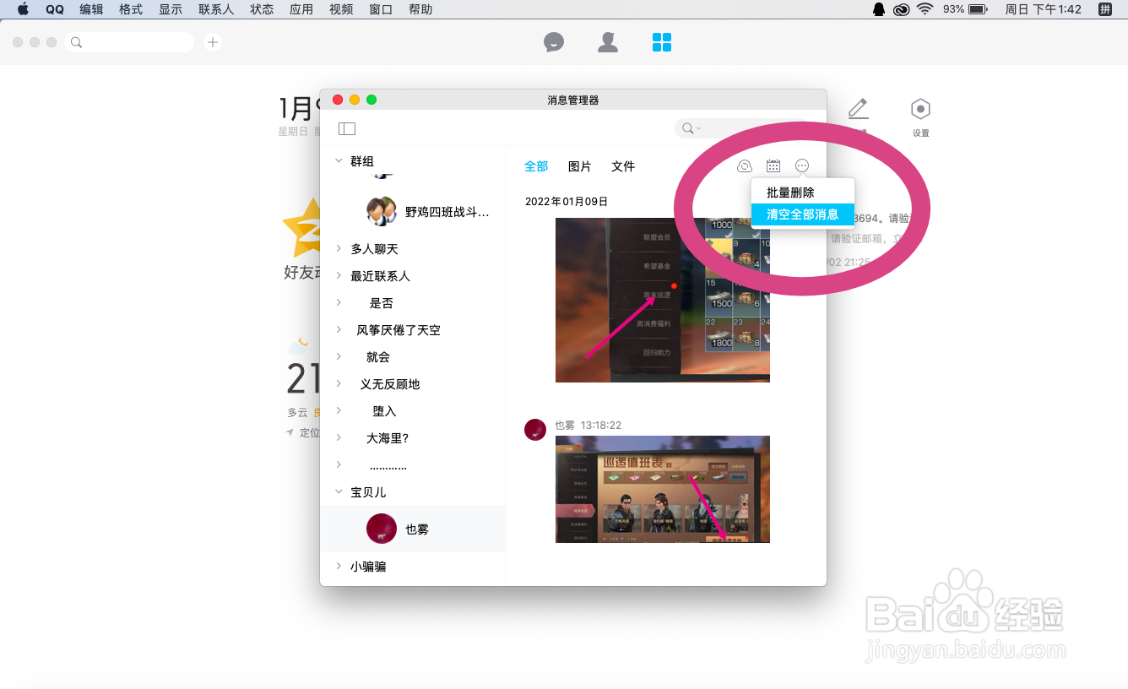Expand the 是否 group

pyautogui.click(x=339, y=302)
